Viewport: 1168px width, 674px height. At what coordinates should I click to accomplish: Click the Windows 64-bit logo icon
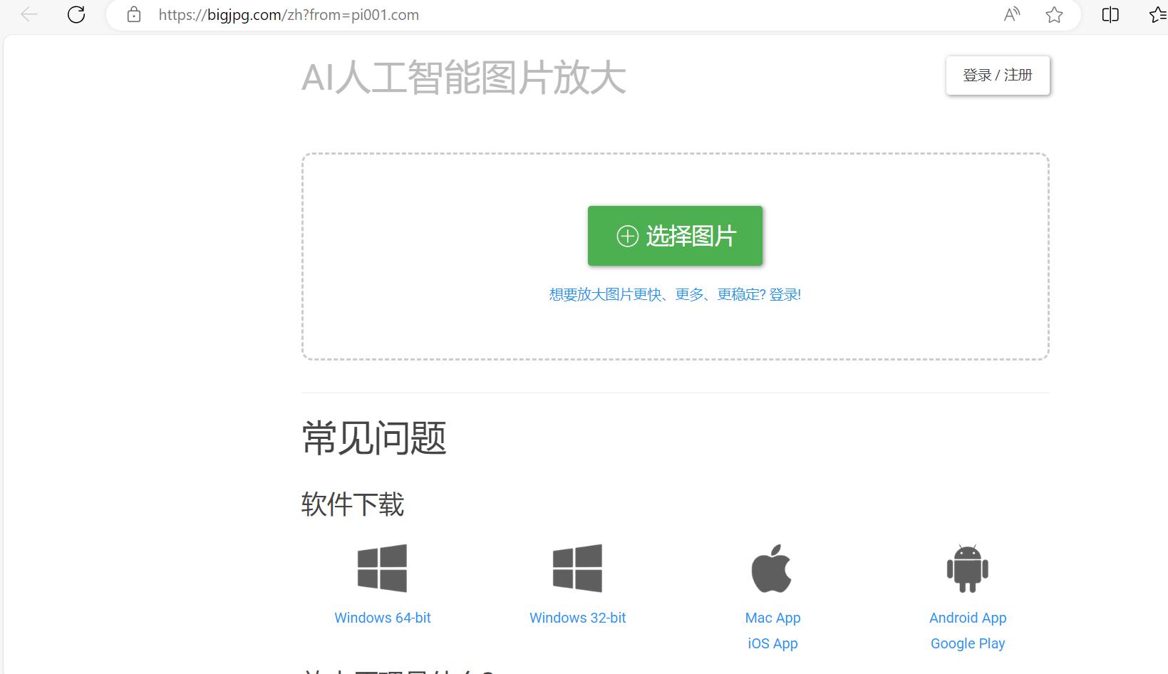pyautogui.click(x=383, y=569)
